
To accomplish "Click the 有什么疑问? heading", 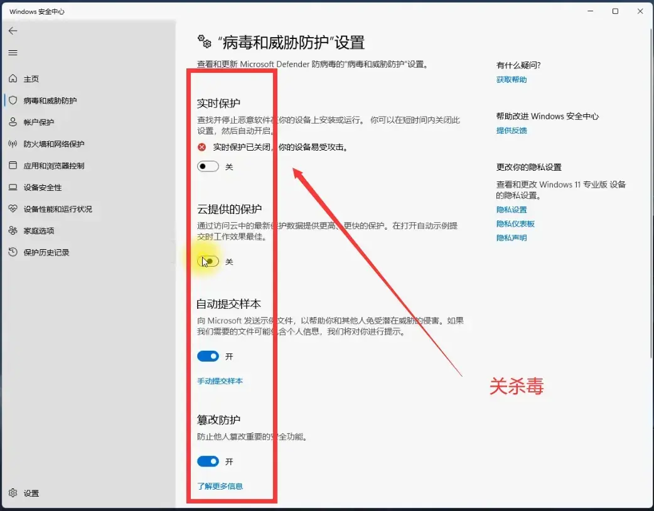I will pos(518,65).
